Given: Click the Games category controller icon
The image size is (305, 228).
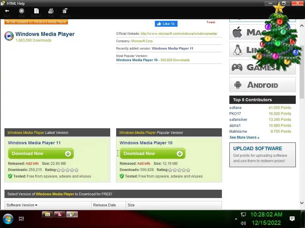Looking at the screenshot, I should point(237,67).
